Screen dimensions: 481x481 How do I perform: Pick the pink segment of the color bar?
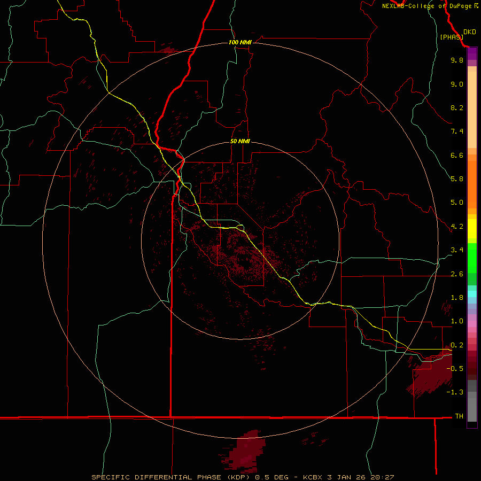pos(472,324)
